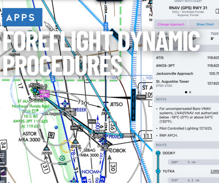219x183 pixels.
Task: Tap the R flag near ASTOR
Action: pyautogui.click(x=51, y=135)
